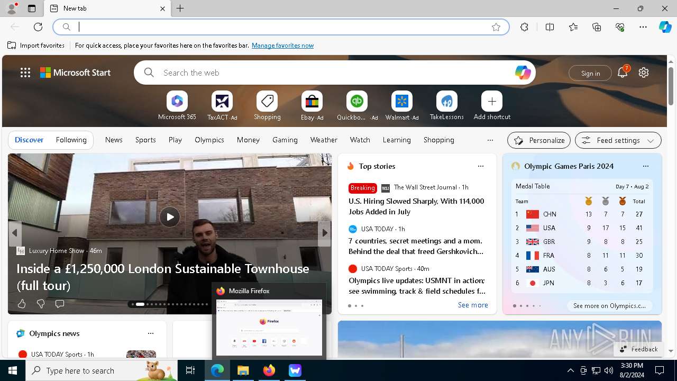This screenshot has width=677, height=381.
Task: Expand the Feed settings dropdown
Action: pos(618,140)
